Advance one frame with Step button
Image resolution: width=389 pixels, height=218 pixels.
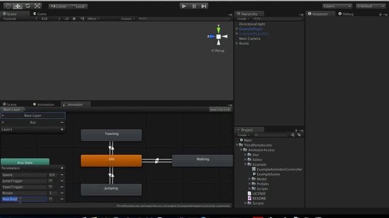[x=204, y=6]
